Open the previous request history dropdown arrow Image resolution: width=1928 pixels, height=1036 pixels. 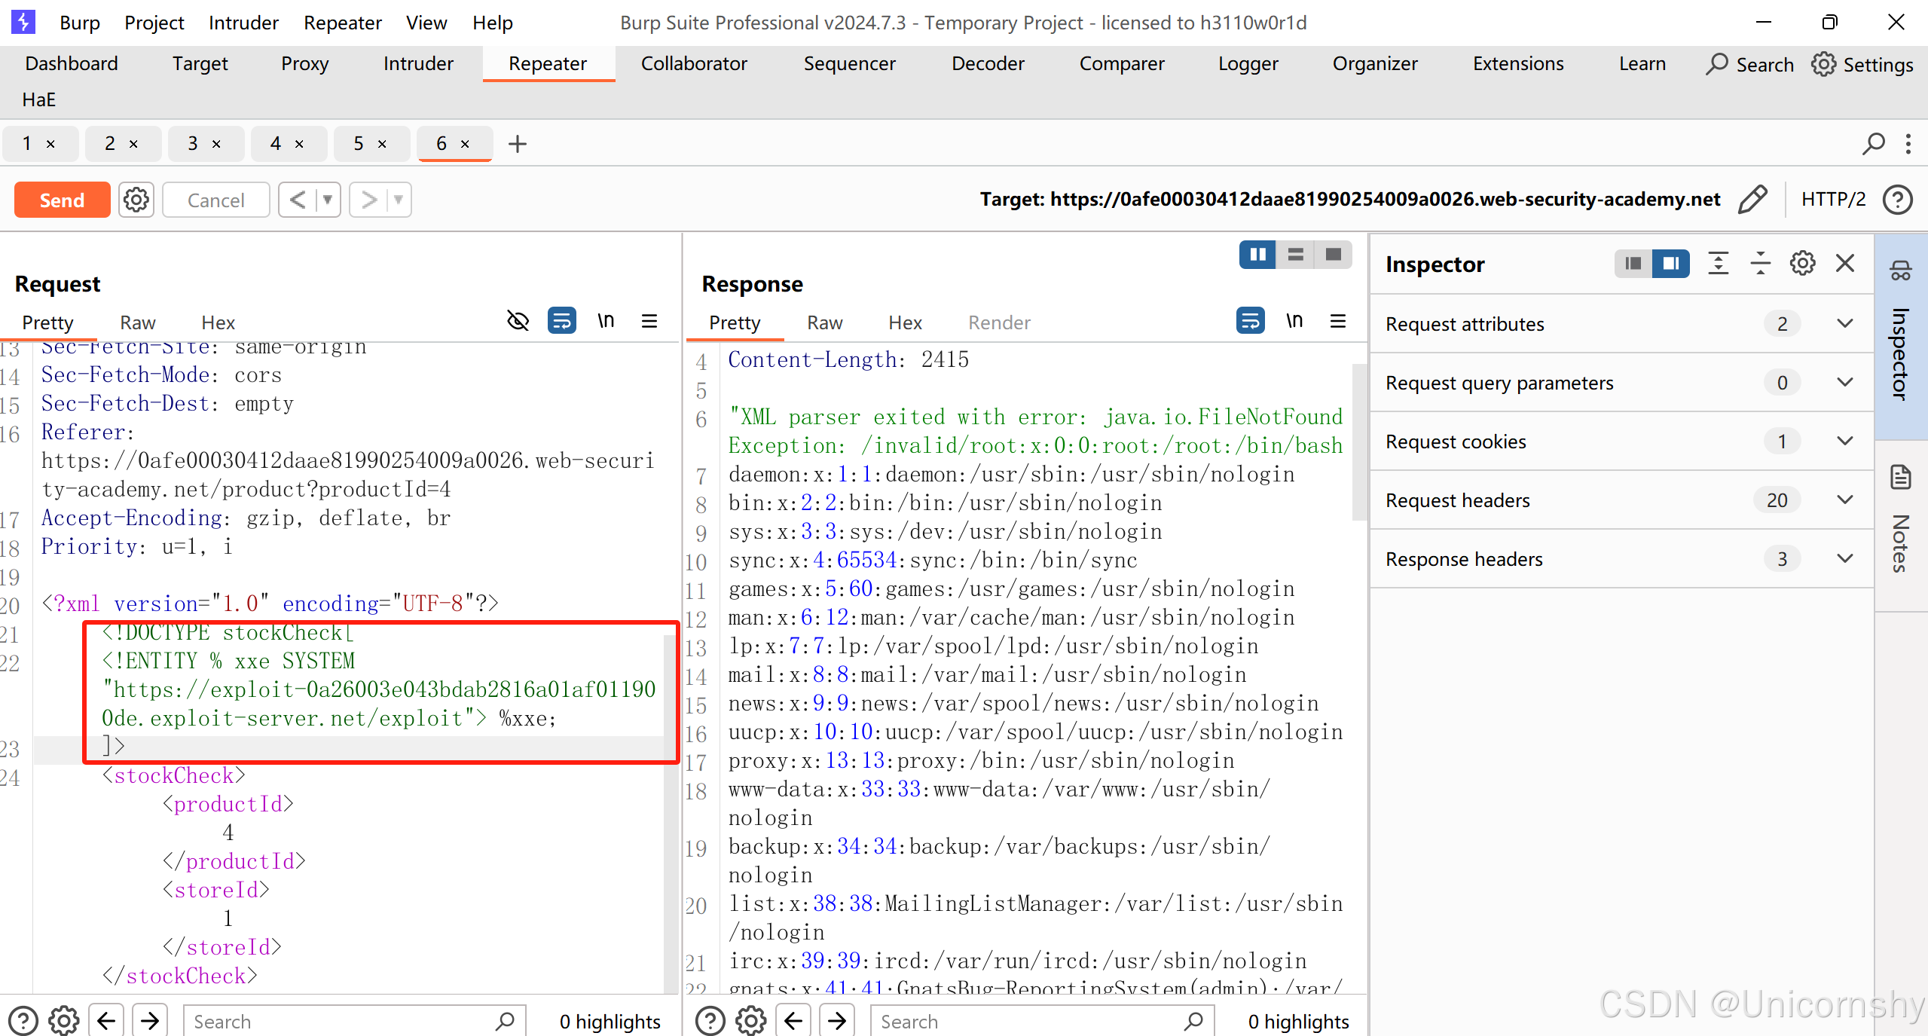pos(328,200)
